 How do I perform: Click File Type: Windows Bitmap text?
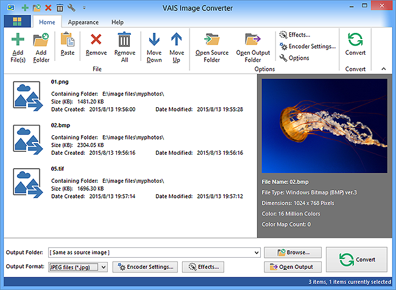click(309, 193)
